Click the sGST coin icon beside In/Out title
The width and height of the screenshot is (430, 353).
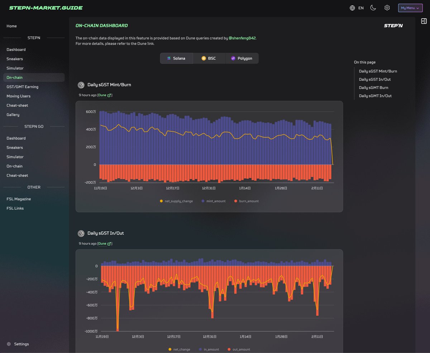tap(81, 233)
